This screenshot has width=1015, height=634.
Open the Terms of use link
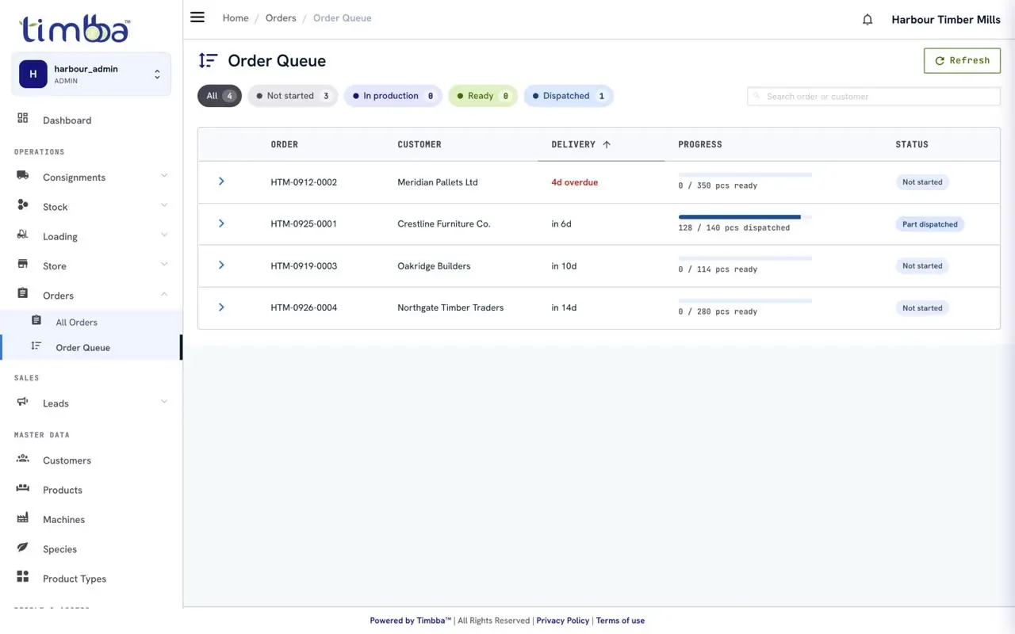point(620,621)
